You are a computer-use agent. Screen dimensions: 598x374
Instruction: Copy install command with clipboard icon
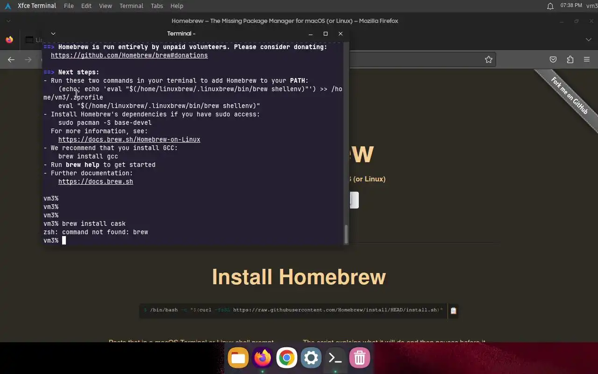pyautogui.click(x=453, y=310)
